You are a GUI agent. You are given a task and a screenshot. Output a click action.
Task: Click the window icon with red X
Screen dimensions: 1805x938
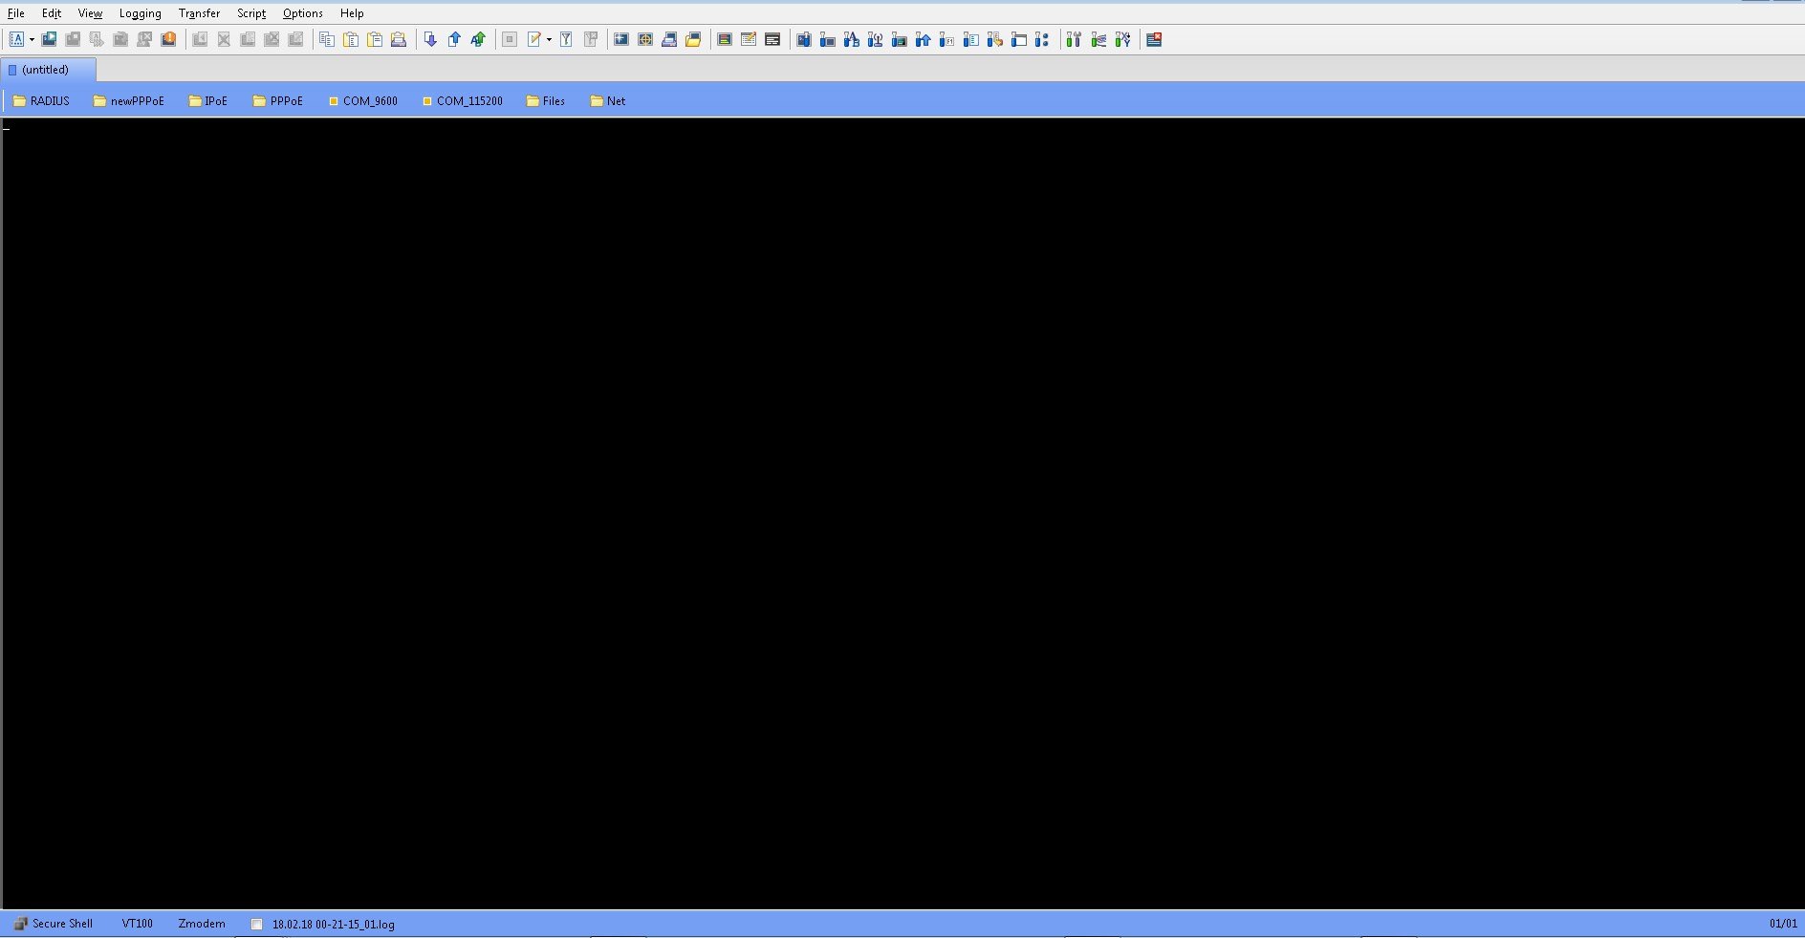pyautogui.click(x=1154, y=39)
